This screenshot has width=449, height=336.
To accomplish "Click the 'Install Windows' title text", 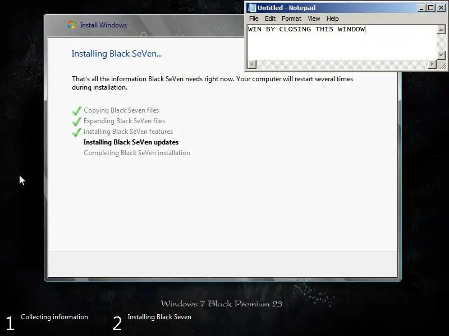I will pyautogui.click(x=103, y=25).
